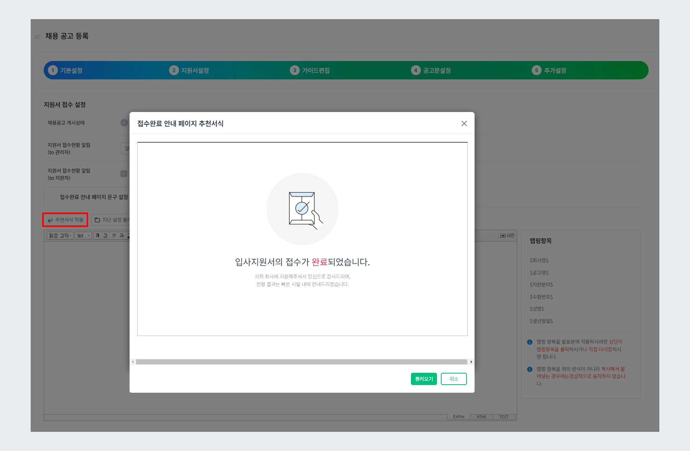Image resolution: width=690 pixels, height=451 pixels.
Task: Click the menu icon beside 채용 공고 등록
Action: [x=38, y=37]
